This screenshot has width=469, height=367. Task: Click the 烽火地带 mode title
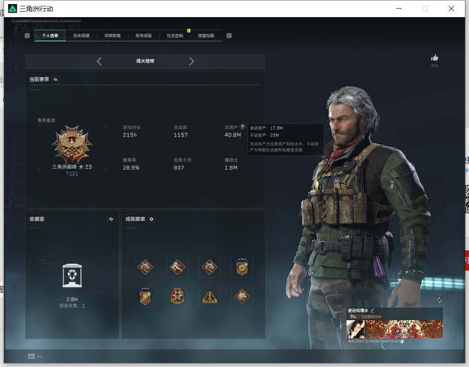point(145,61)
